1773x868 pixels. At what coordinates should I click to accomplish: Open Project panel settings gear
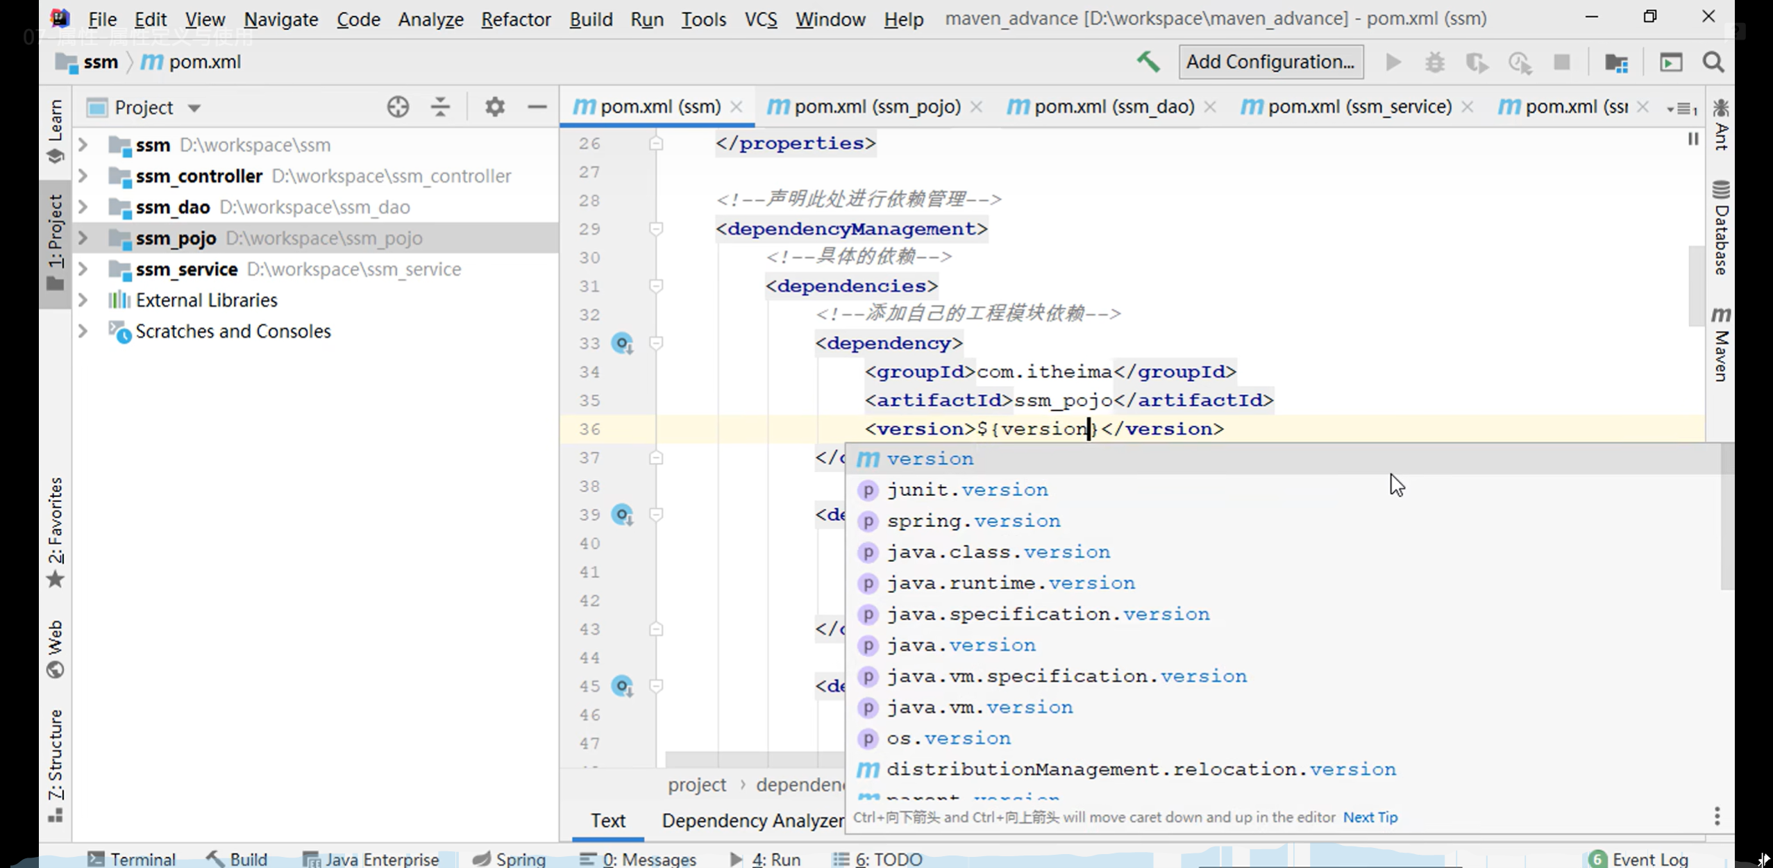494,107
